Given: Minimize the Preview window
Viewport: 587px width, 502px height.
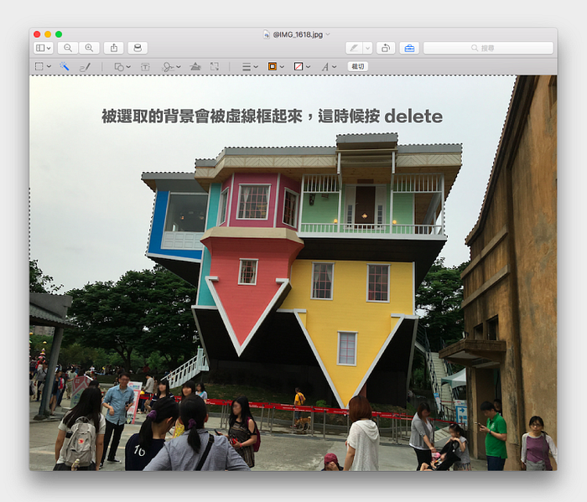Looking at the screenshot, I should (48, 34).
